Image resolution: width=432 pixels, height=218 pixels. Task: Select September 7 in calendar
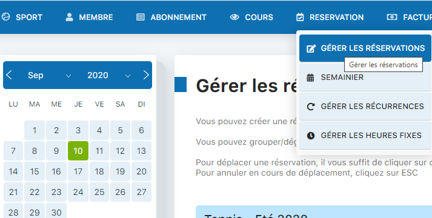tap(13, 151)
